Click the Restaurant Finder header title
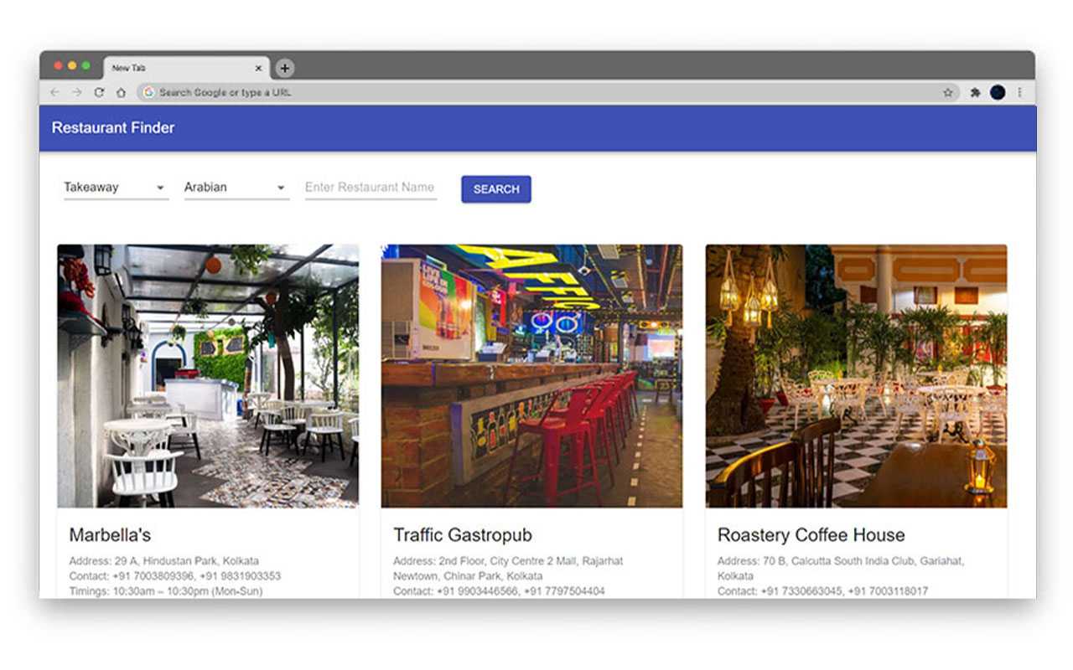Screen dimensions: 1073x670 pos(113,128)
